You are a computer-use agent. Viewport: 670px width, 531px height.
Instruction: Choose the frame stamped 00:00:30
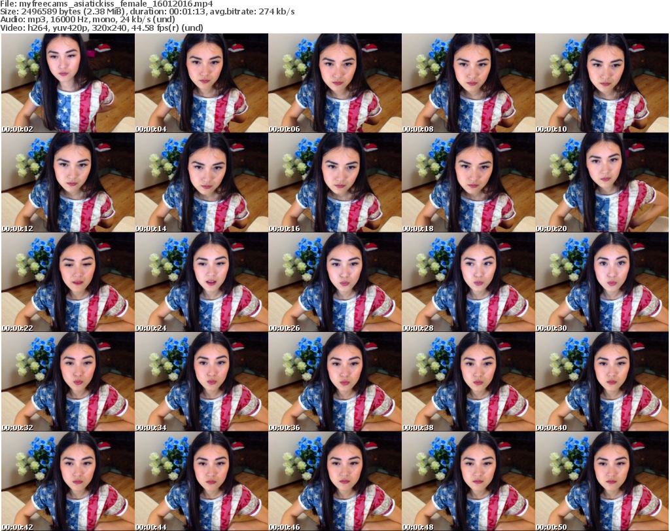602,282
